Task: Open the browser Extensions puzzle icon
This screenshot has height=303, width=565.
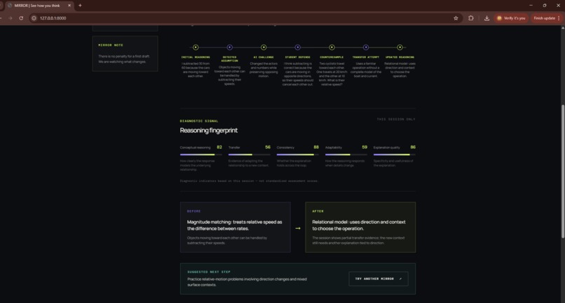Action: coord(471,18)
